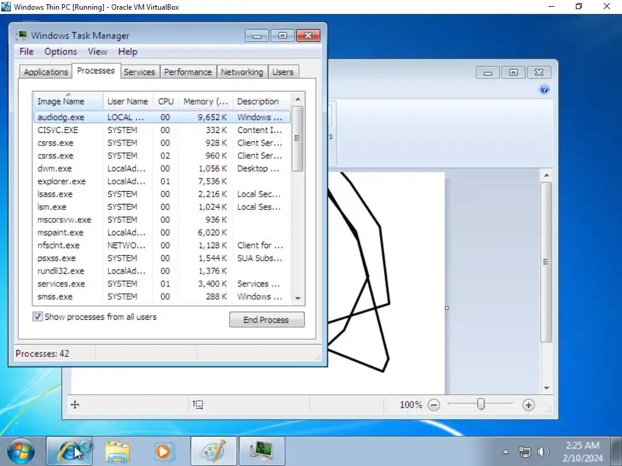Select the psxss.exe process row
The width and height of the screenshot is (622, 466).
pyautogui.click(x=162, y=258)
